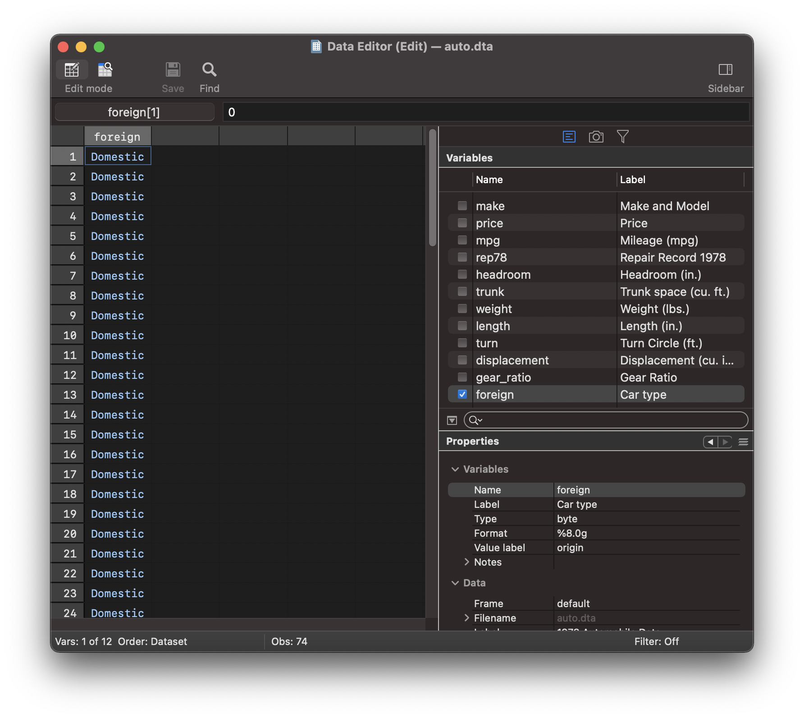The height and width of the screenshot is (719, 804).
Task: Click 'Obs: 74' in status bar
Action: [x=289, y=641]
